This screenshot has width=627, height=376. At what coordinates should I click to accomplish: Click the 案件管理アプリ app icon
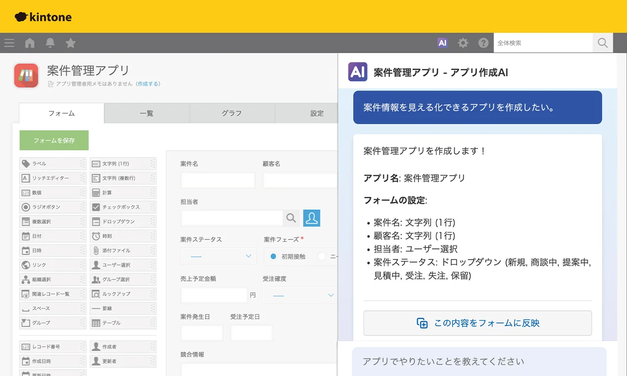pyautogui.click(x=26, y=75)
